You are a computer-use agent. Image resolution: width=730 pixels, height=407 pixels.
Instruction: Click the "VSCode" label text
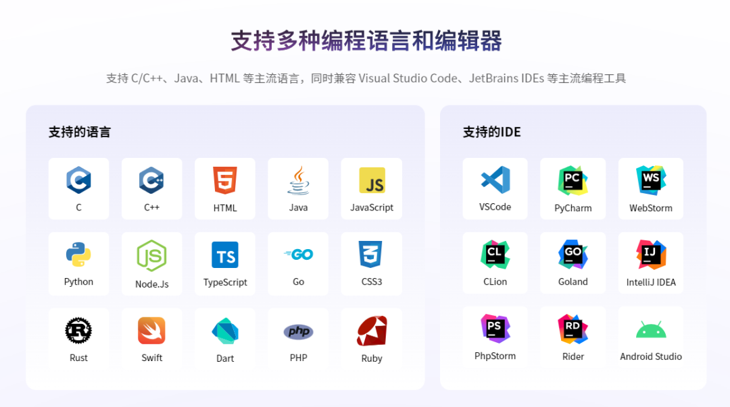(x=495, y=207)
